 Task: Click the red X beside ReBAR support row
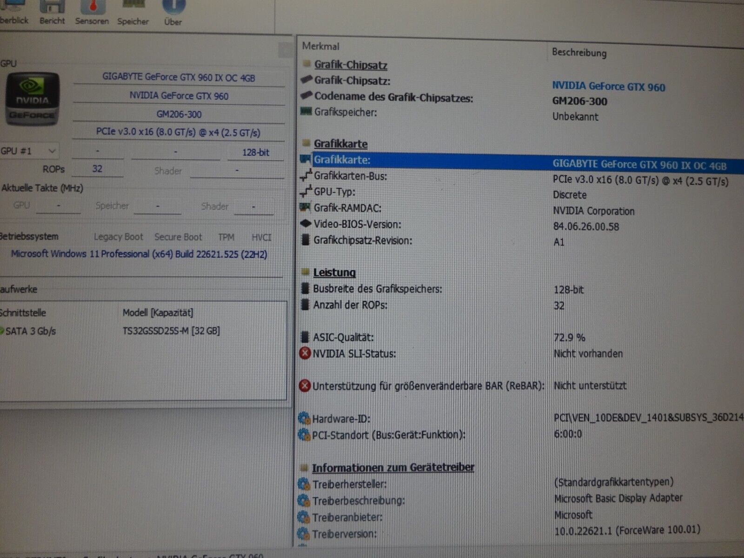tap(305, 385)
